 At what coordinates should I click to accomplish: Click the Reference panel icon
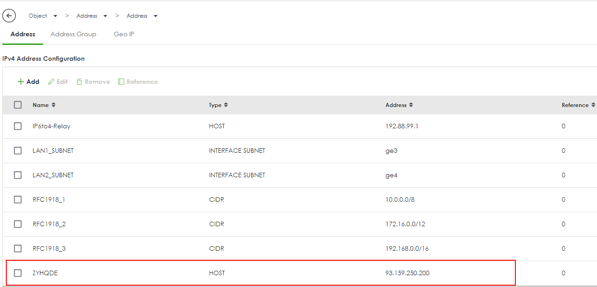click(x=121, y=82)
